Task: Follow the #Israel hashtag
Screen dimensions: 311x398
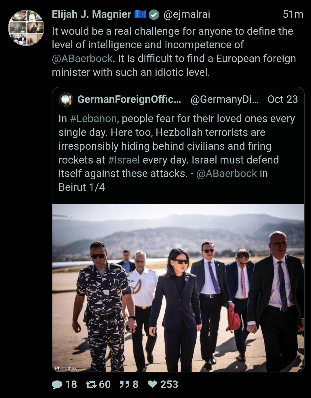Action: tap(124, 160)
